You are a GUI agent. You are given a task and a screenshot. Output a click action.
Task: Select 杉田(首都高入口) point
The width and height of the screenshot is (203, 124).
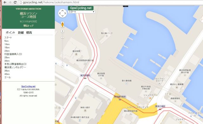click(13, 54)
